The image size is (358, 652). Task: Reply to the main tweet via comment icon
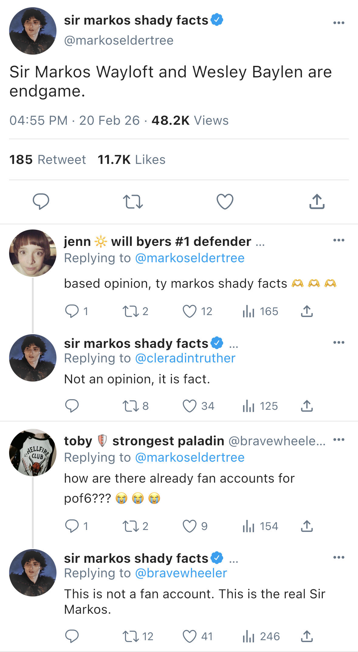(41, 202)
